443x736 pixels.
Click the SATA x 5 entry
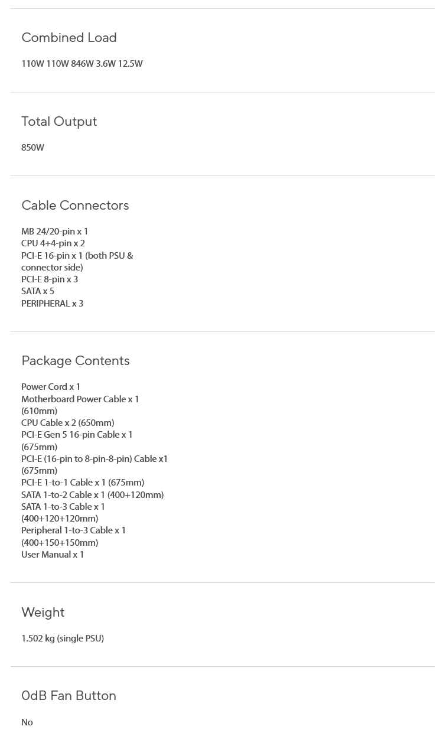pos(38,291)
